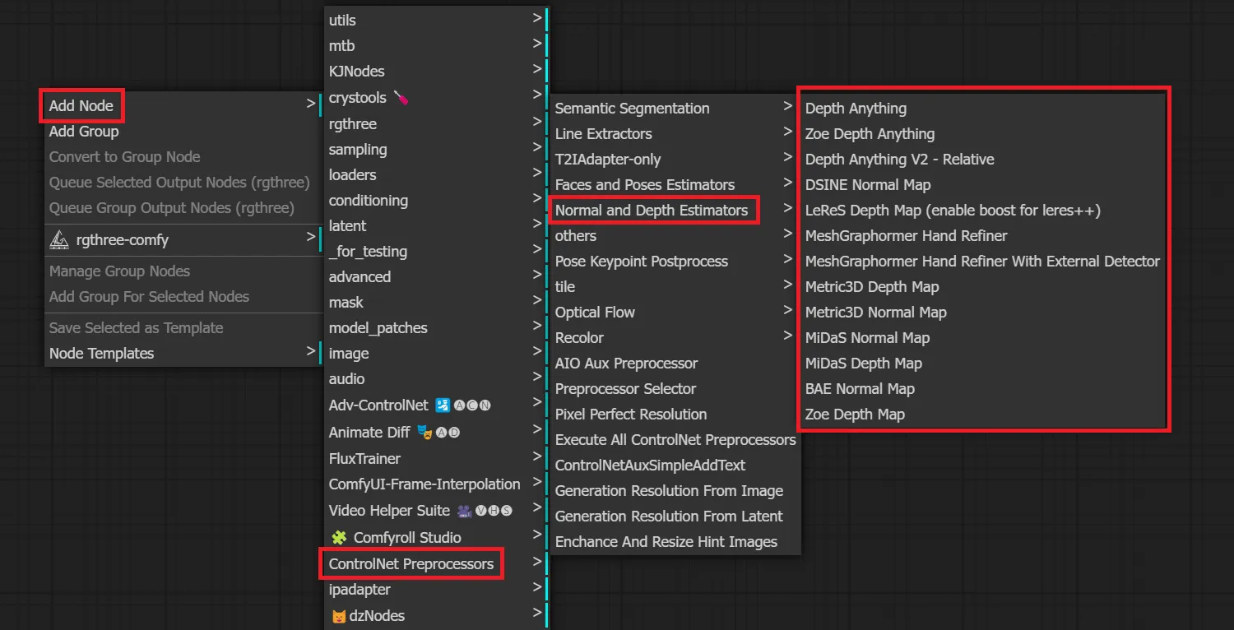
Task: Click the Video Helper Suite camera icon
Action: [x=465, y=511]
